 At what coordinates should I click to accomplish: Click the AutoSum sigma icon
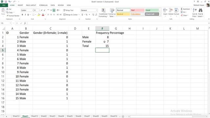pos(181,9)
